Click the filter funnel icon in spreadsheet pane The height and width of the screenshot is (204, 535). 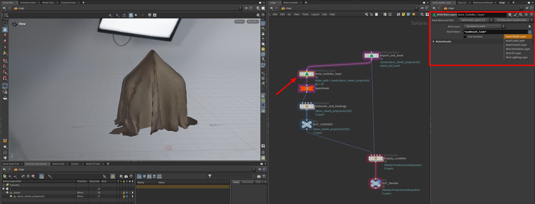click(210, 176)
